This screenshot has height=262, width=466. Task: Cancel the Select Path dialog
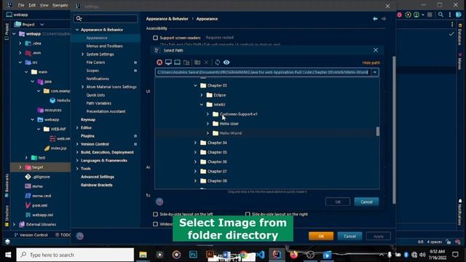point(366,202)
